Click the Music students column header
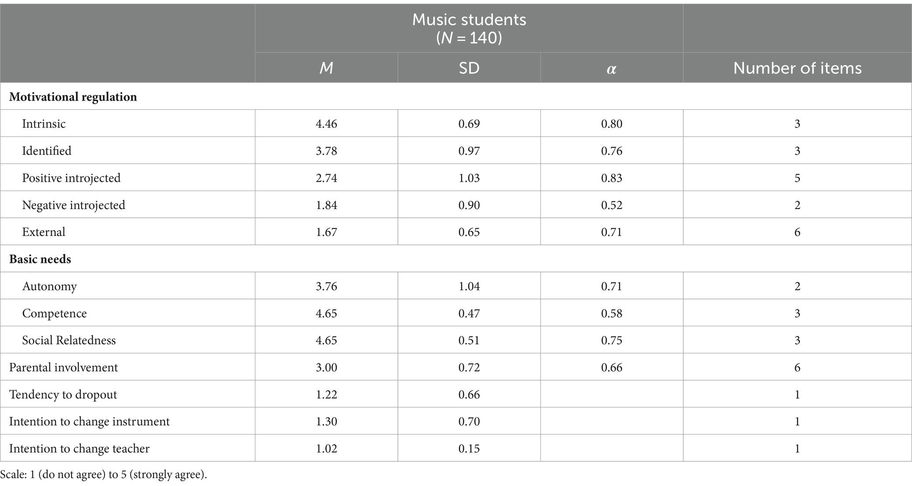 pos(469,29)
